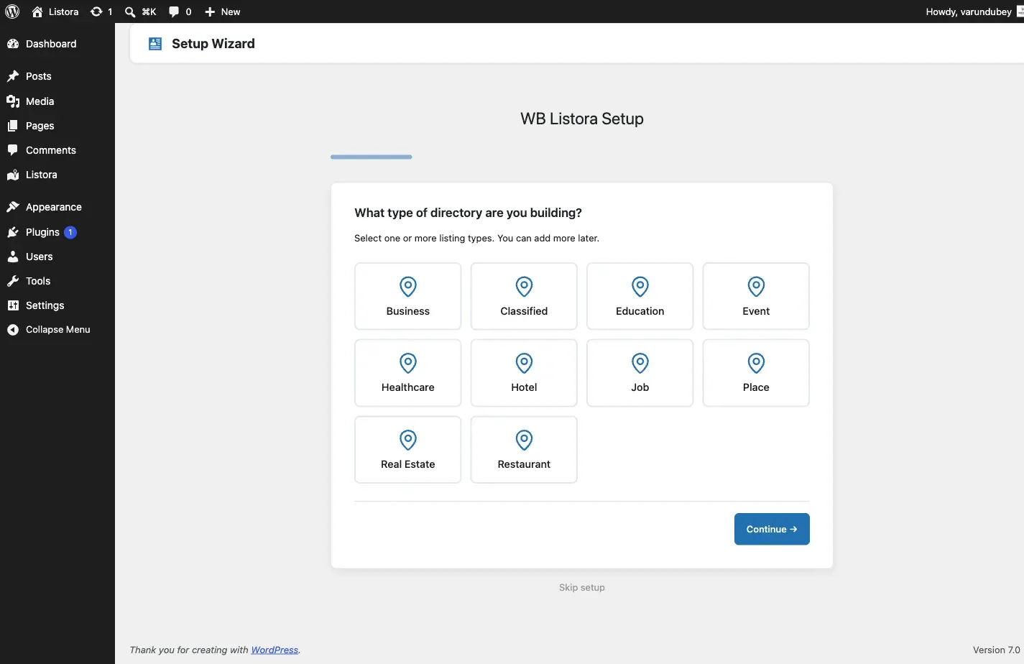The width and height of the screenshot is (1024, 664).
Task: Open the Settings menu item
Action: pos(57,305)
